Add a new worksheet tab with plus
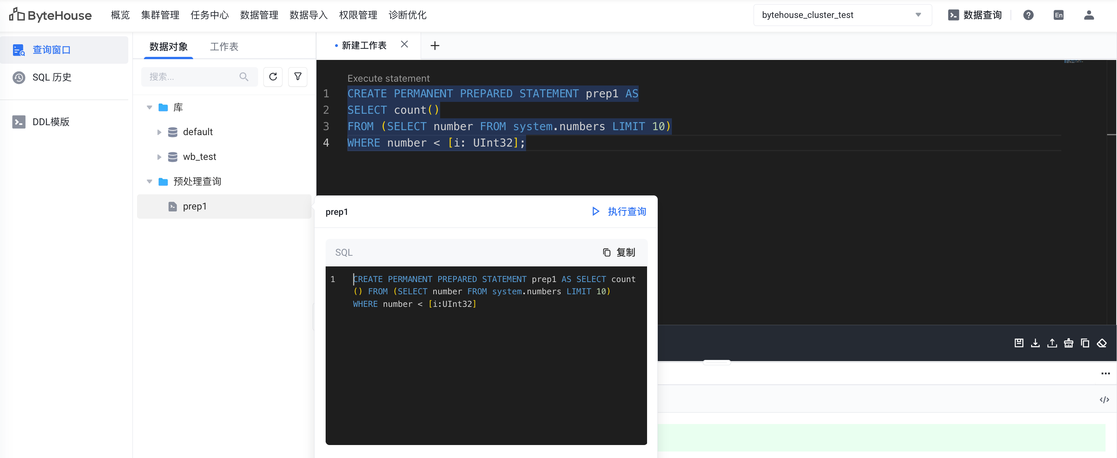This screenshot has height=458, width=1117. coord(434,45)
